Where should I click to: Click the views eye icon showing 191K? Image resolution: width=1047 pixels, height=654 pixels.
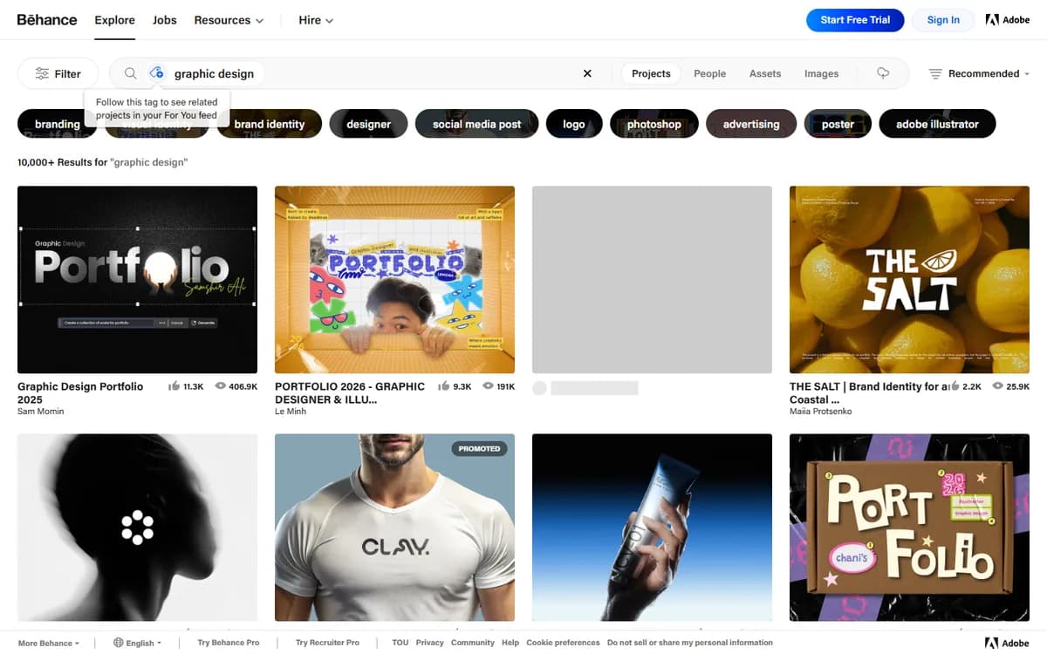tap(487, 386)
